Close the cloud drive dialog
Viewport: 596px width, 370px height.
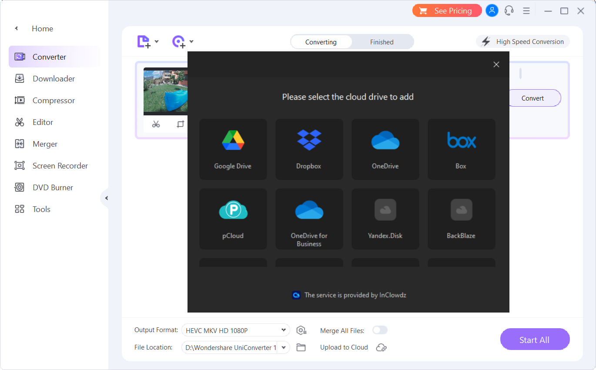pos(496,64)
